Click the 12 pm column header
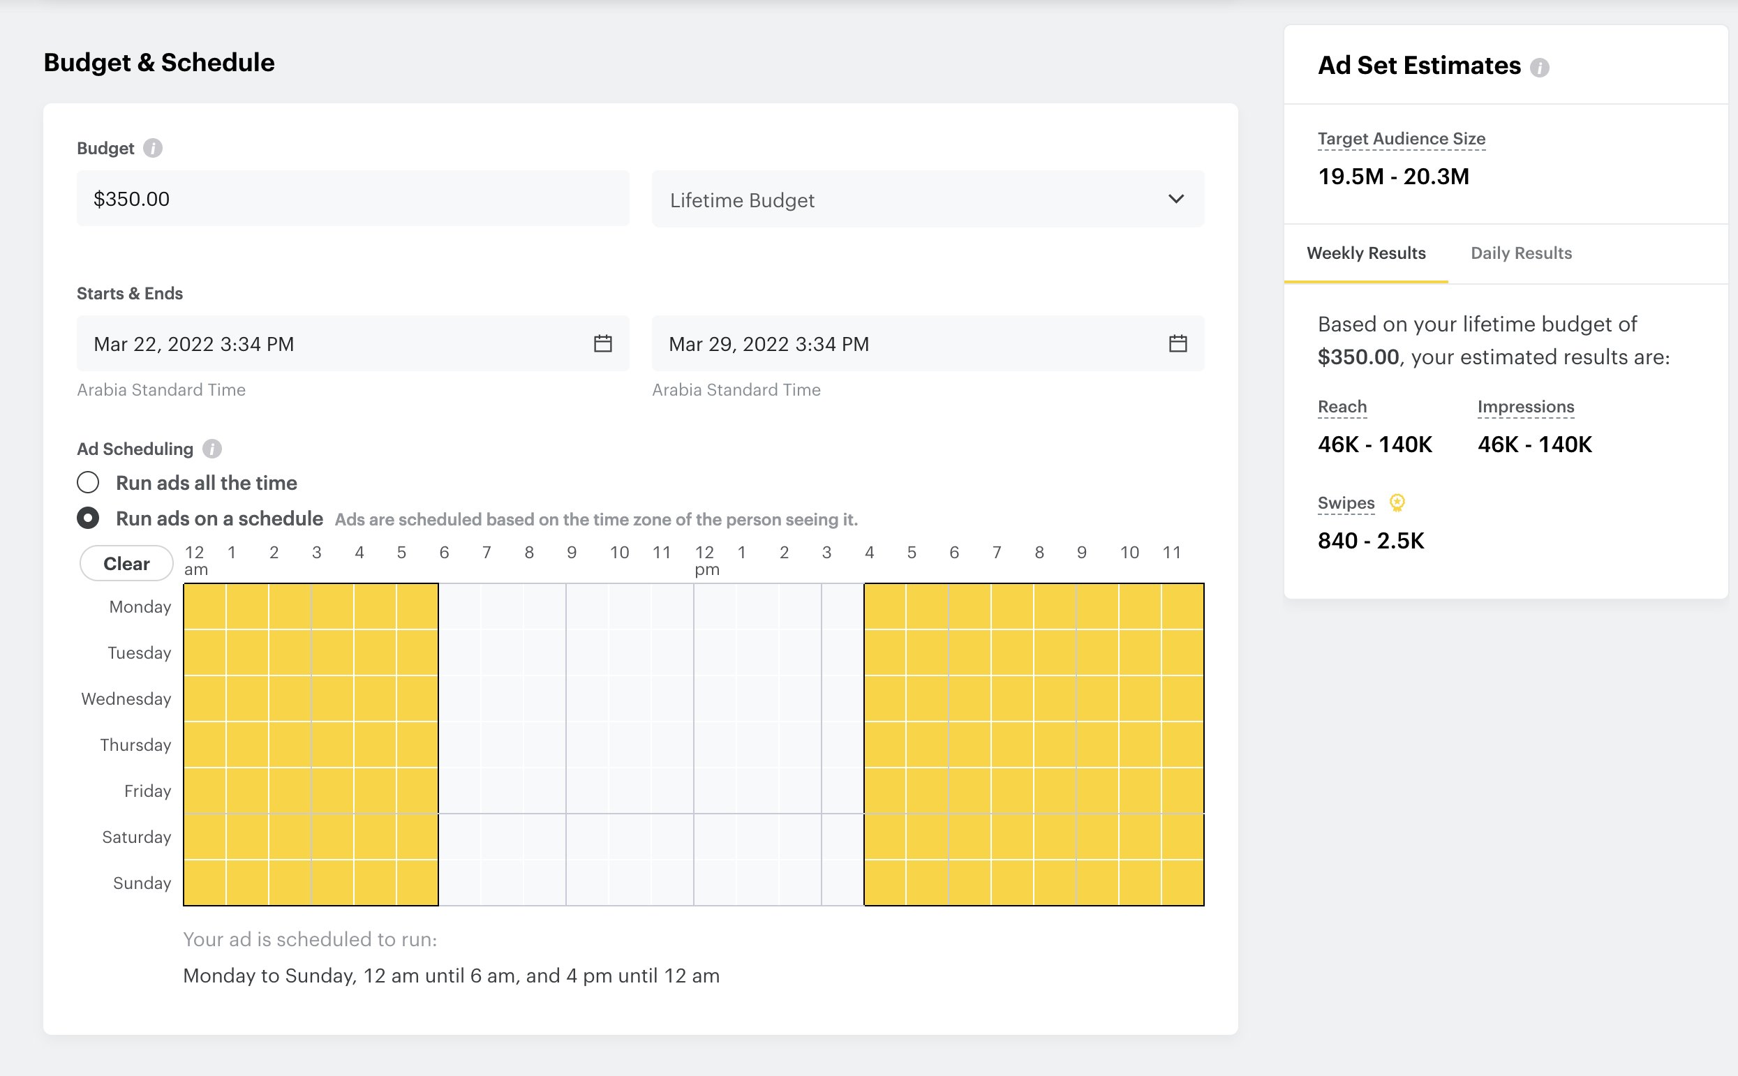The width and height of the screenshot is (1738, 1076). [707, 561]
